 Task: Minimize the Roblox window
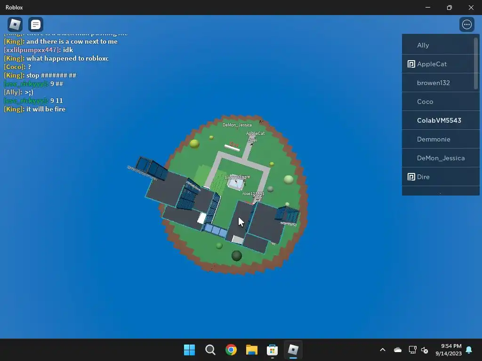tap(427, 8)
